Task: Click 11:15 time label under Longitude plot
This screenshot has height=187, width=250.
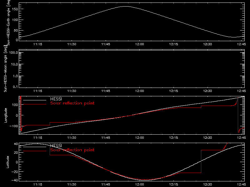Action: coord(38,137)
